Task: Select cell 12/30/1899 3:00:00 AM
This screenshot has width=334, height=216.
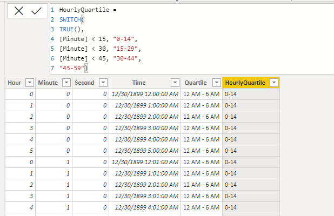Action: coord(145,128)
